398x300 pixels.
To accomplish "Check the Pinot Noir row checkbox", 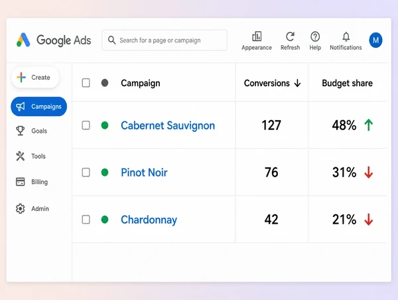I will pos(86,173).
